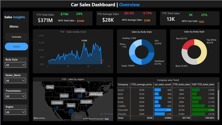Viewport: 222px width, 125px height.
Task: Select the Buick company row
Action: pyautogui.click(x=166, y=102)
